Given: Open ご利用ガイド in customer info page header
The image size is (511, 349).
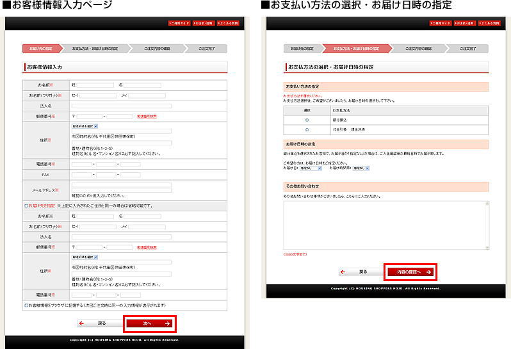Looking at the screenshot, I should (x=179, y=23).
